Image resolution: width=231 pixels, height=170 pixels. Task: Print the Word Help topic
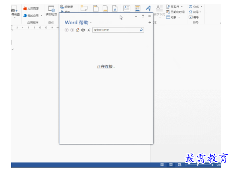pos(83,30)
